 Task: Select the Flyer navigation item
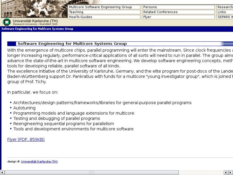click(178, 17)
